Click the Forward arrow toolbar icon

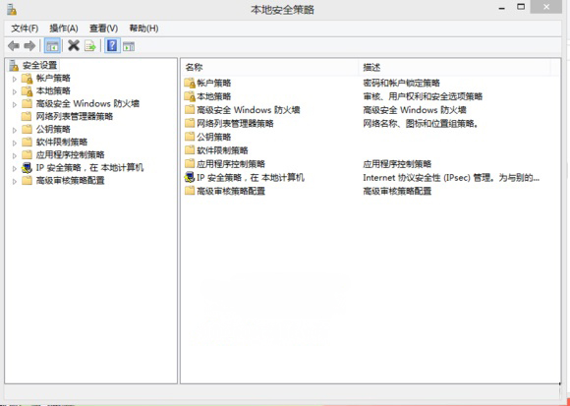[x=29, y=46]
